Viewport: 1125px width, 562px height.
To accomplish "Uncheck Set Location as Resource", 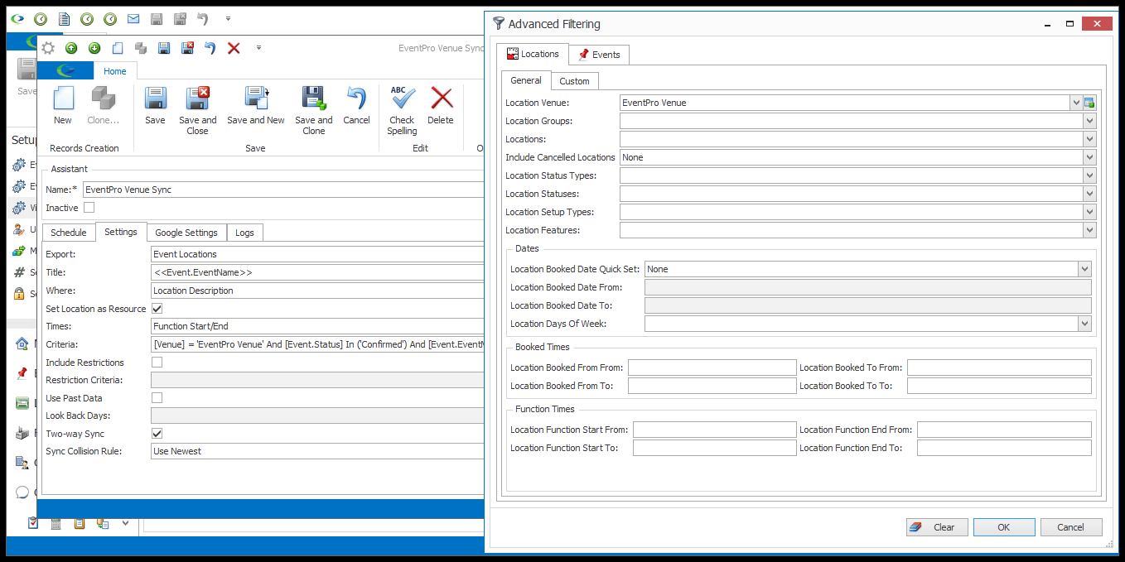I will [x=157, y=309].
